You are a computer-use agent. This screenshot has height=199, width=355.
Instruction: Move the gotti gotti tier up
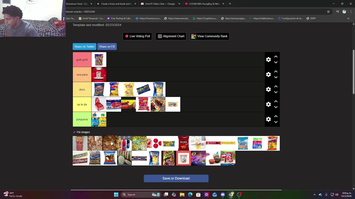[x=276, y=57]
